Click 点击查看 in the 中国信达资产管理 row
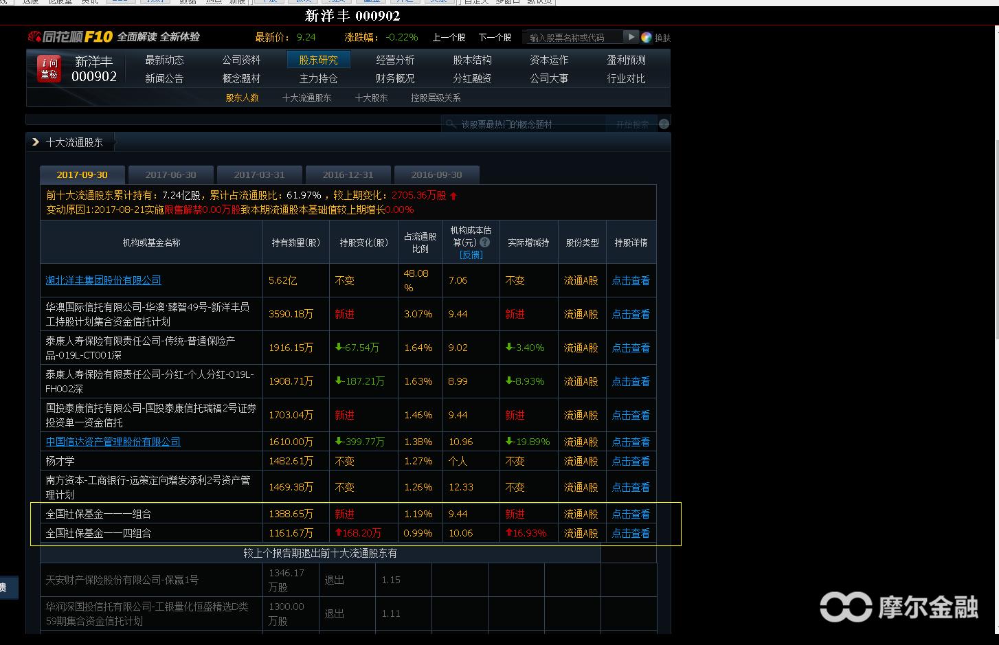Image resolution: width=999 pixels, height=645 pixels. point(631,442)
